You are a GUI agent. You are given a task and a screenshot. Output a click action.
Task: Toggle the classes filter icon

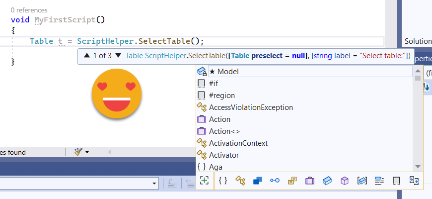tap(240, 181)
